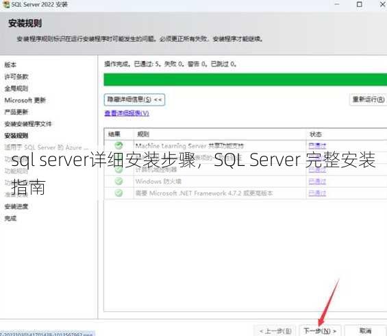The height and width of the screenshot is (336, 387).
Task: Click 下一步(N) to go to the next step
Action: (x=320, y=331)
